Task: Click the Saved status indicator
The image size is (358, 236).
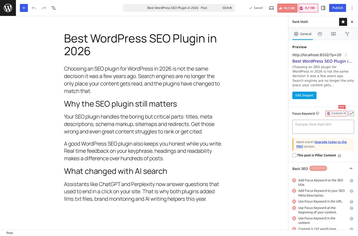Action: pyautogui.click(x=256, y=8)
